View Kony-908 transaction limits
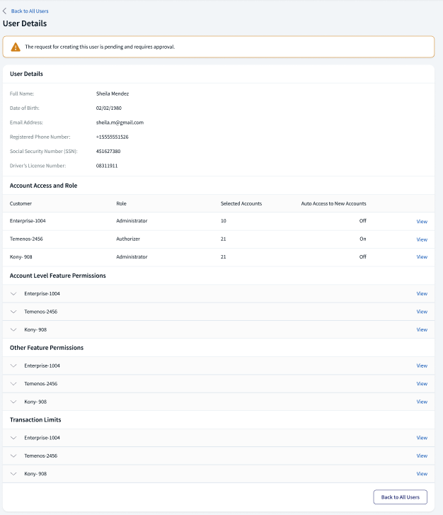 click(x=422, y=474)
